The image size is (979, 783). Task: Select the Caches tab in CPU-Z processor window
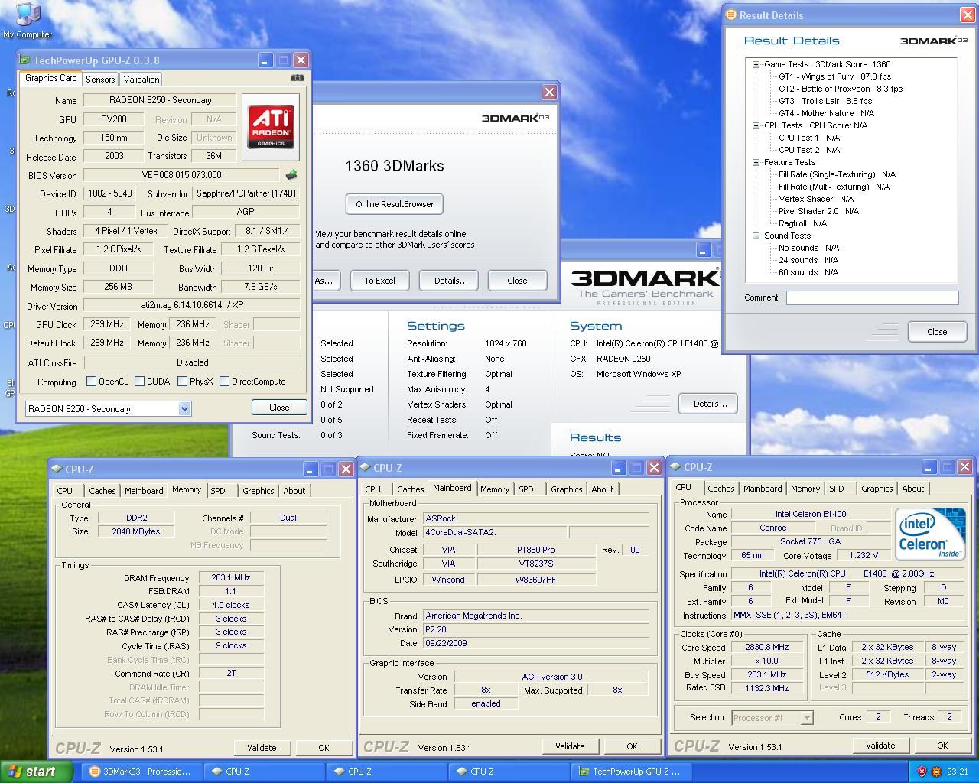pos(720,489)
